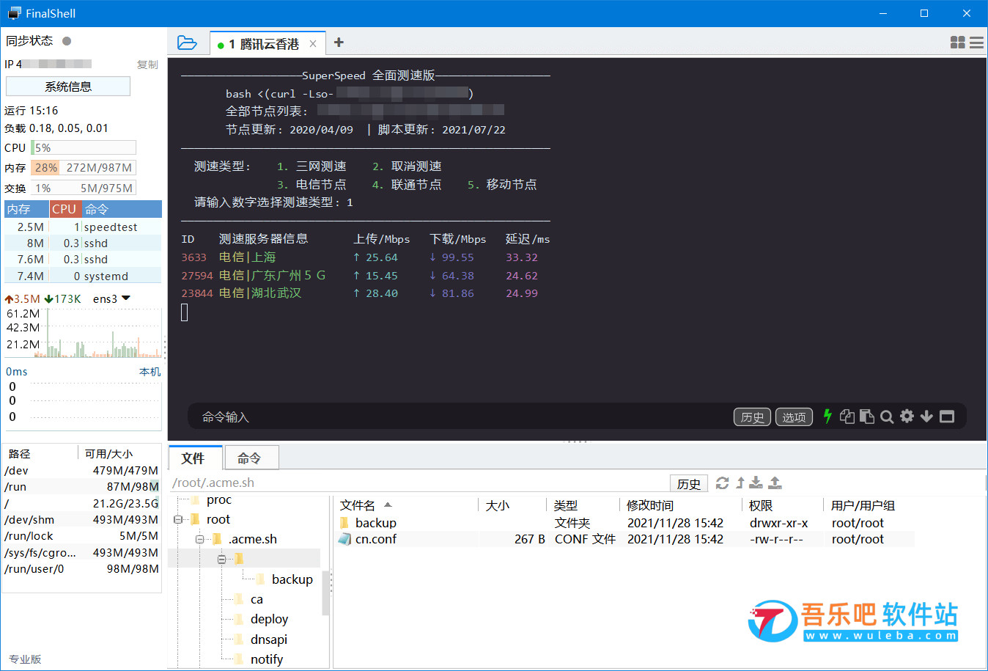Open file path 历史 button

[x=689, y=483]
